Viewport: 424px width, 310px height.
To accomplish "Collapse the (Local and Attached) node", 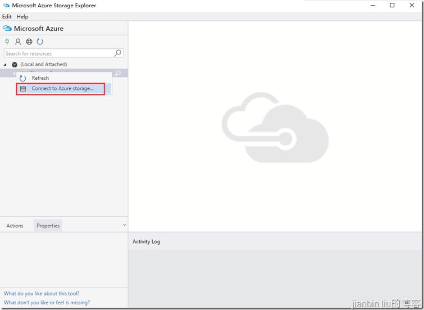I will pos(5,65).
